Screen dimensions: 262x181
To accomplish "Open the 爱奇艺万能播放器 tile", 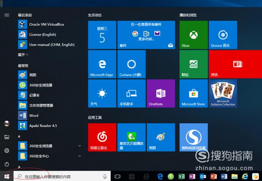I will (x=131, y=137).
